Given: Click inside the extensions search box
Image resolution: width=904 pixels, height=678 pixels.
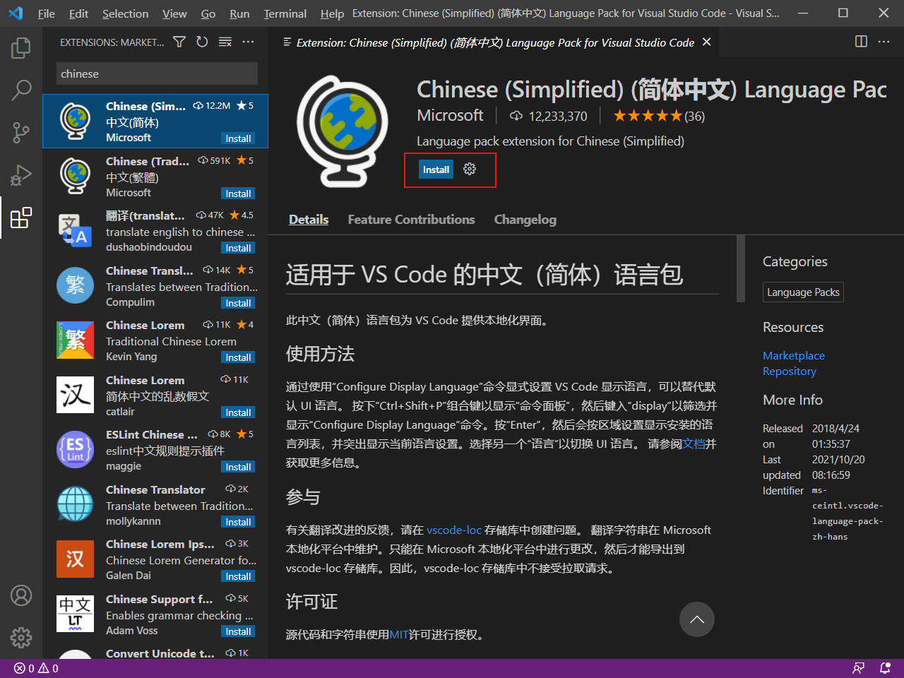Looking at the screenshot, I should click(x=157, y=73).
